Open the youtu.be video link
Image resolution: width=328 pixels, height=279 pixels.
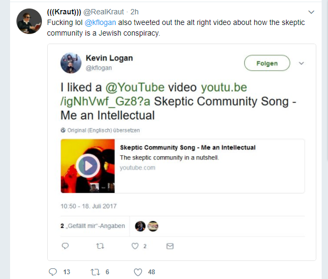click(x=223, y=88)
